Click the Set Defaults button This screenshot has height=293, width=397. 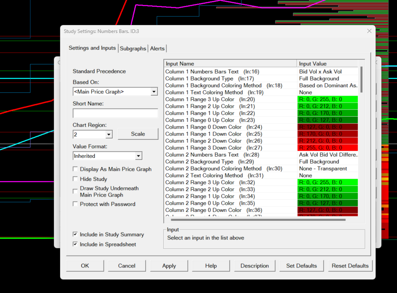pos(301,266)
